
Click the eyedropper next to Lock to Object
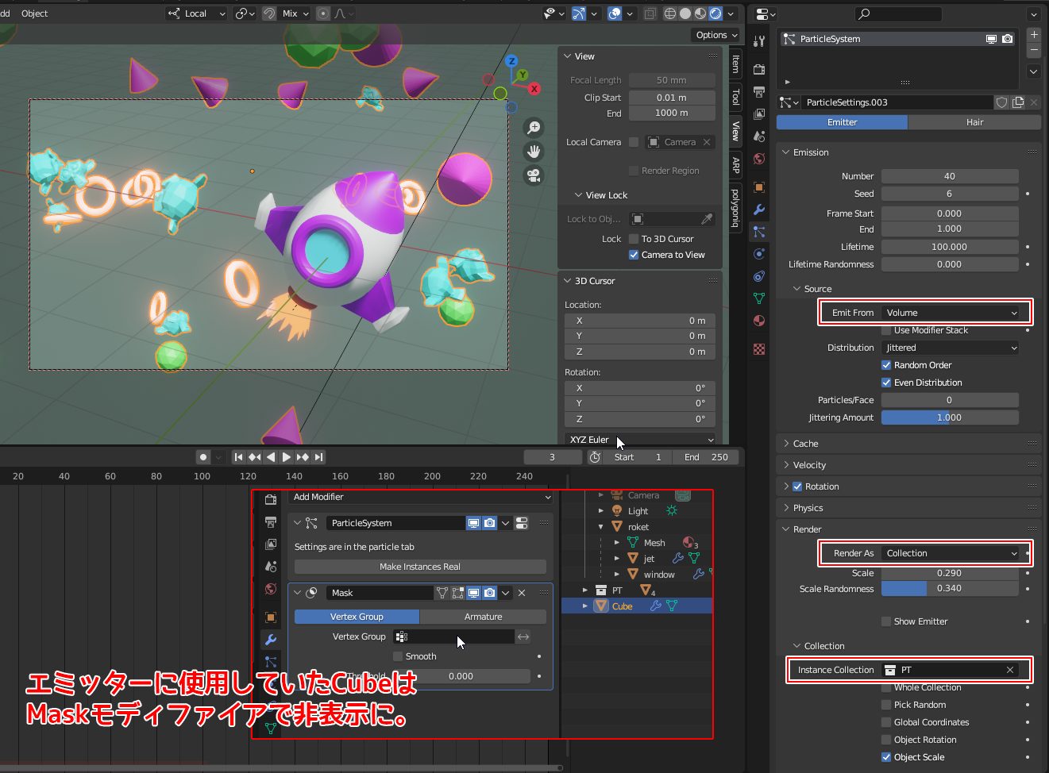pyautogui.click(x=706, y=219)
